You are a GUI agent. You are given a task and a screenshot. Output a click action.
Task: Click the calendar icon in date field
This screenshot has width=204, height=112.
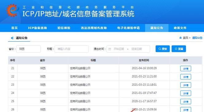[x=110, y=49]
